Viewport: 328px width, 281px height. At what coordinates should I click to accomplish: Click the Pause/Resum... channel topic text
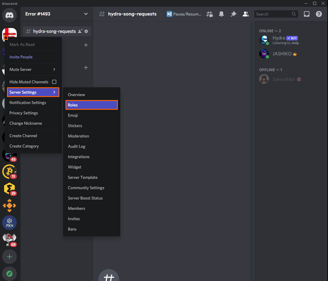[x=187, y=14]
